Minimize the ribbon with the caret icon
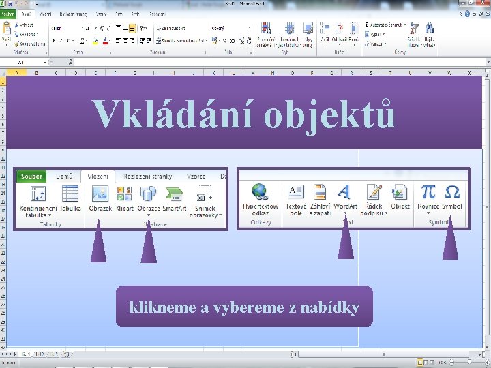491x368 pixels. pyautogui.click(x=461, y=14)
